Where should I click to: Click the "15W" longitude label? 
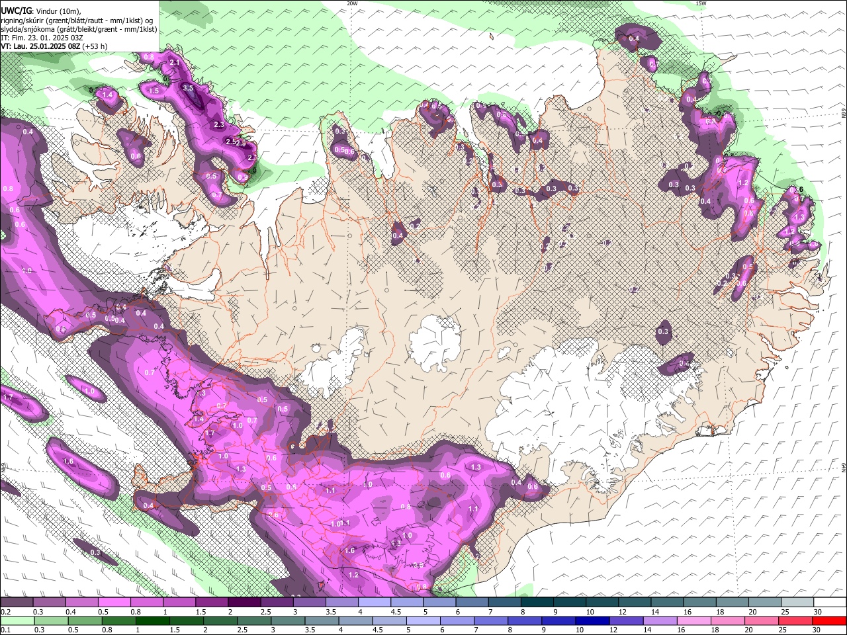[x=701, y=3]
